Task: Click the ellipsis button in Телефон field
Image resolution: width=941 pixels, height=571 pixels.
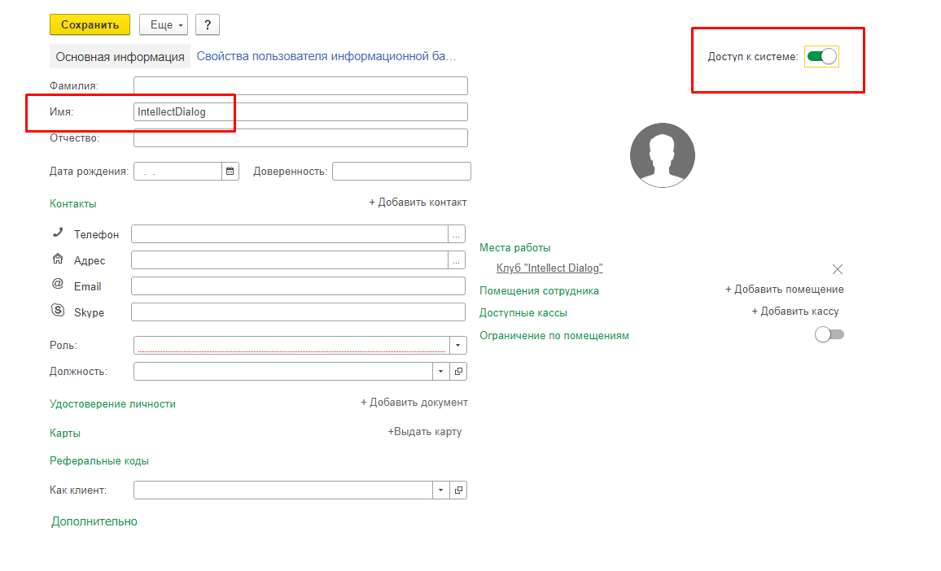Action: [x=457, y=234]
